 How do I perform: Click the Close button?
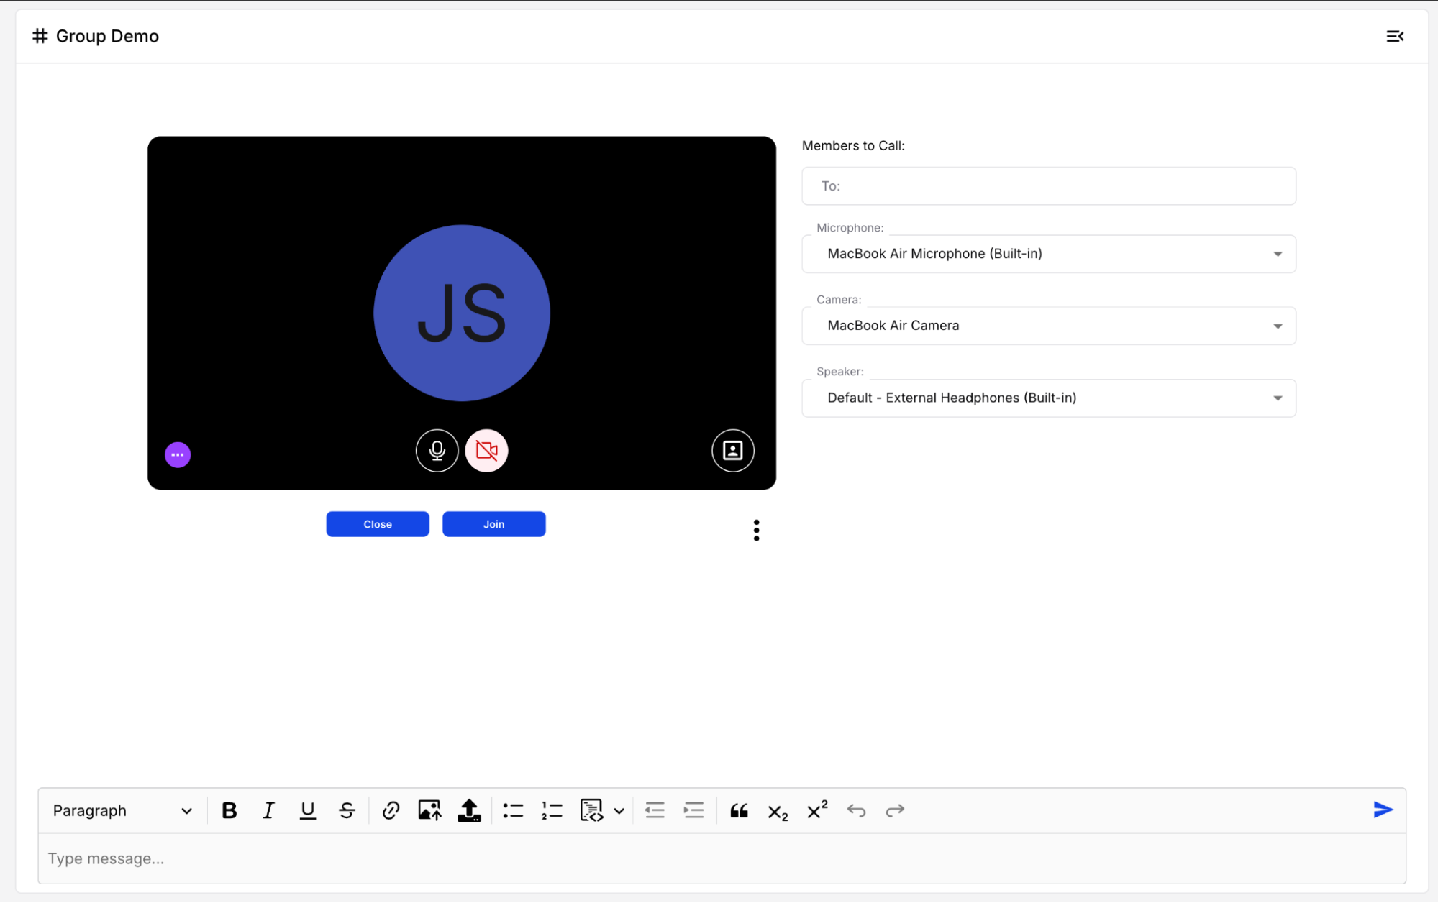pos(378,524)
